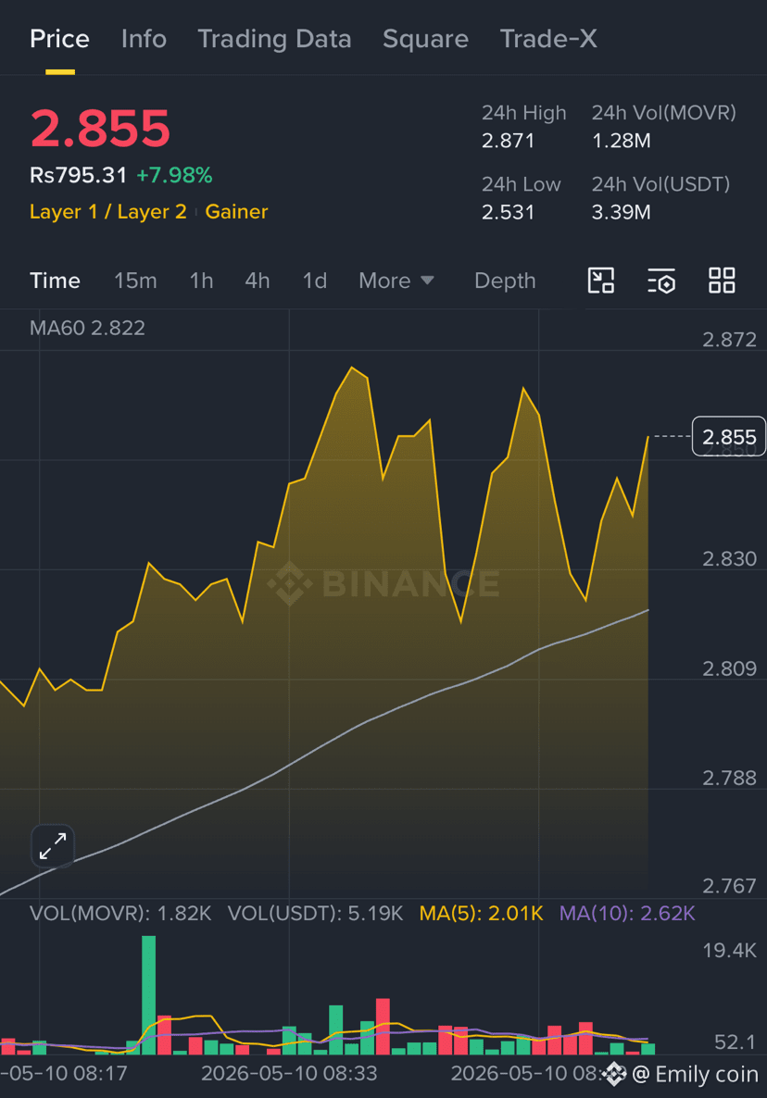Tap the 2.767 price axis label

pos(729,886)
